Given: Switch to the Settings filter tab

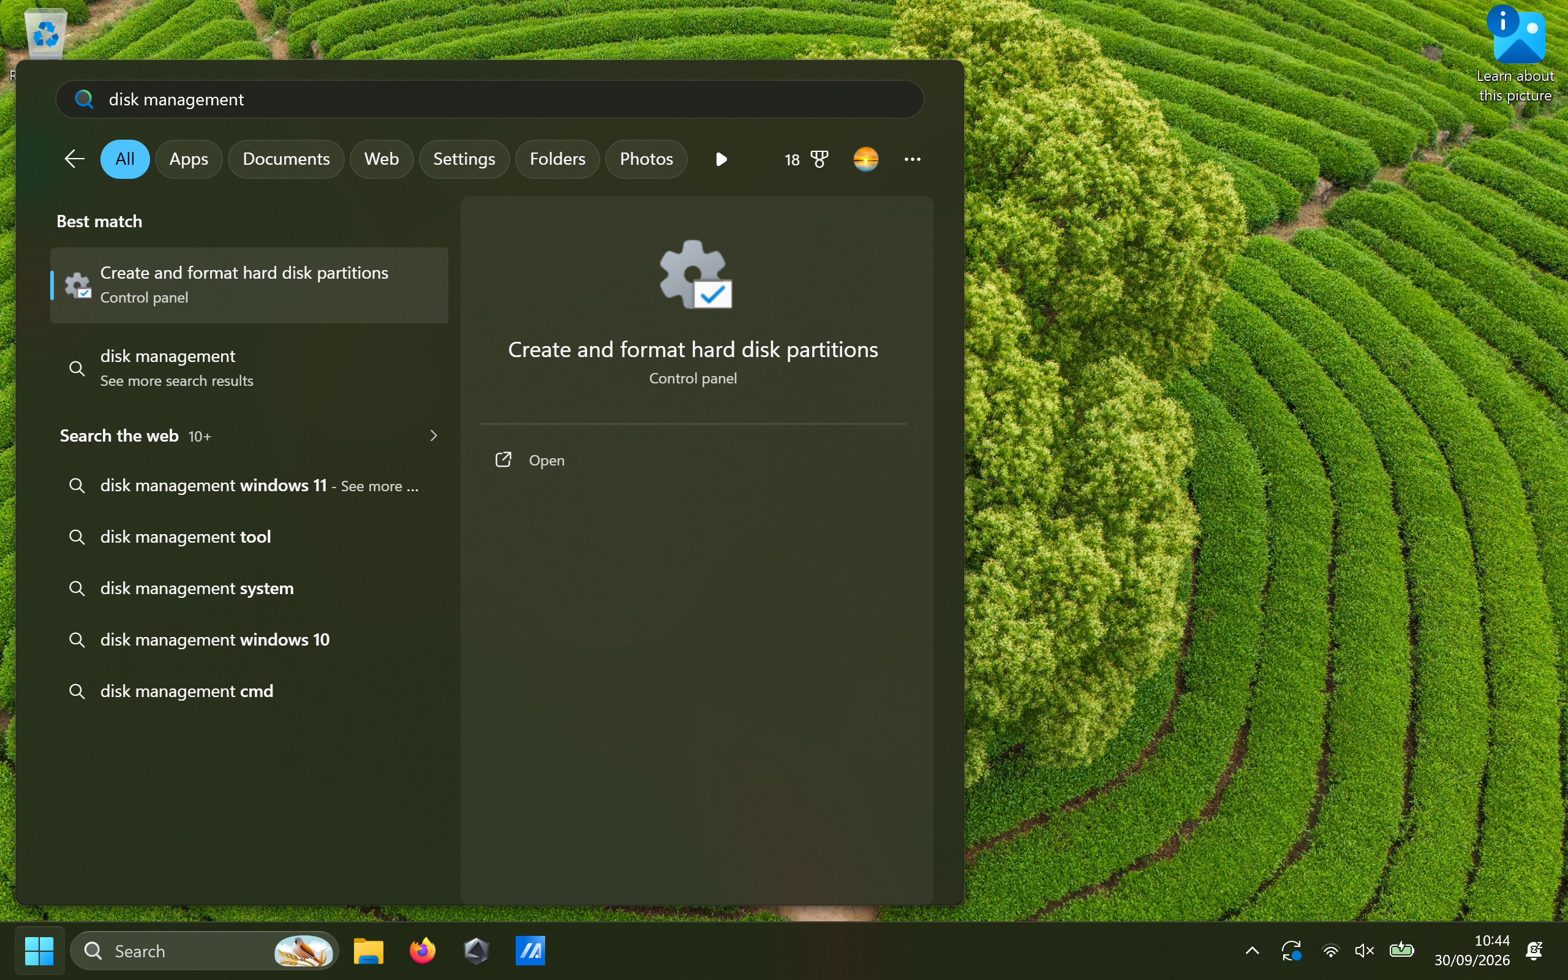Looking at the screenshot, I should [464, 159].
